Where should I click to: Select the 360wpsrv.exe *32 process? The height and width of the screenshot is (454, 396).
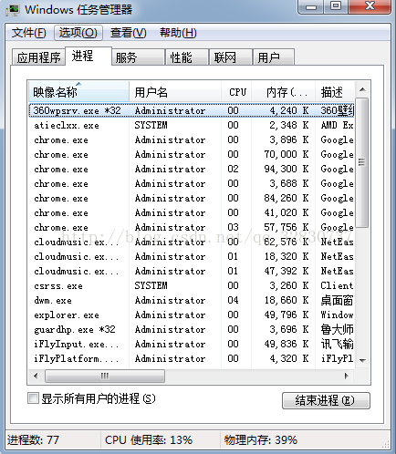[192, 110]
